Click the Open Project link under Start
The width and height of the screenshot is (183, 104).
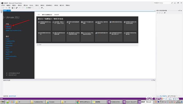[x=8, y=28]
